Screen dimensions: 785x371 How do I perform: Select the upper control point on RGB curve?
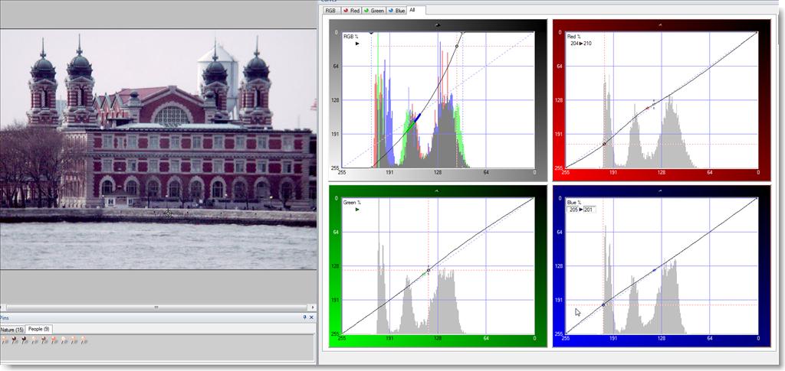click(457, 47)
